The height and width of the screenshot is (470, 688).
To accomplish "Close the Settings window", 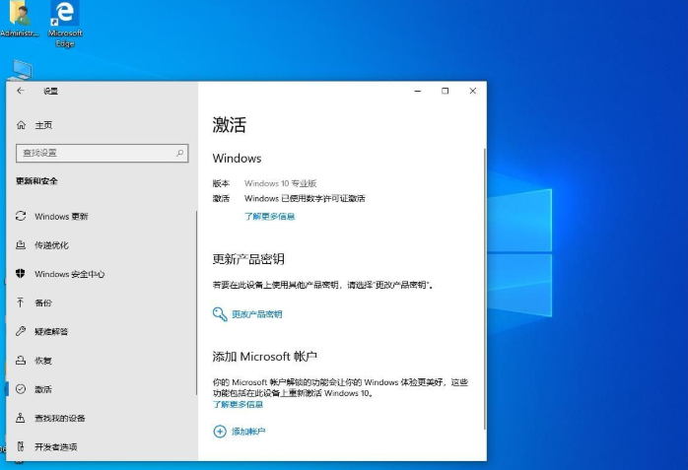I will coord(472,91).
